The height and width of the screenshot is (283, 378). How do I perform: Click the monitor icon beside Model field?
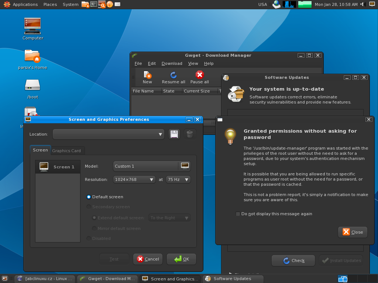coord(185,166)
